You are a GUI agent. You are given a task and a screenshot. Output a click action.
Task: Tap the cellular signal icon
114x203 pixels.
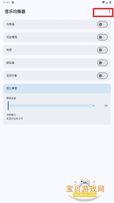107,2
